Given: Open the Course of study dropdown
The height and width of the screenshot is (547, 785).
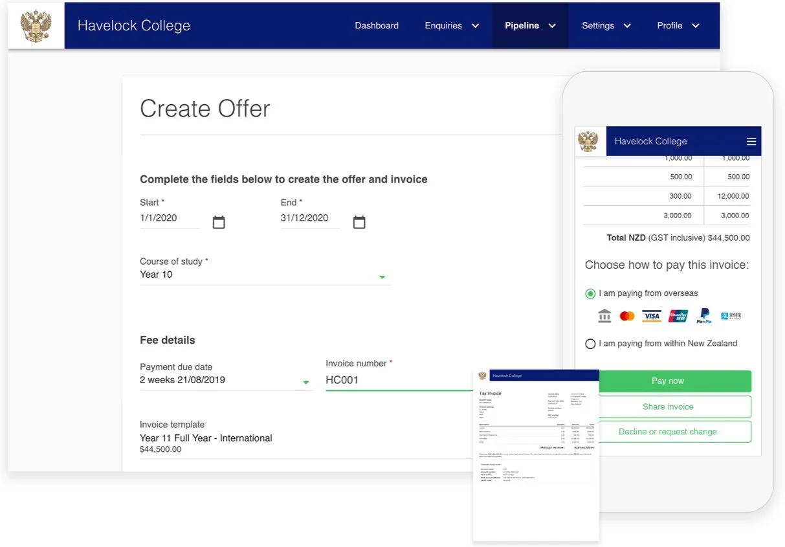Looking at the screenshot, I should pyautogui.click(x=382, y=277).
